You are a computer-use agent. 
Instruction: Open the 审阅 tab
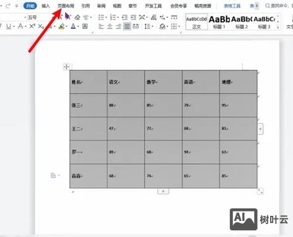click(x=101, y=6)
